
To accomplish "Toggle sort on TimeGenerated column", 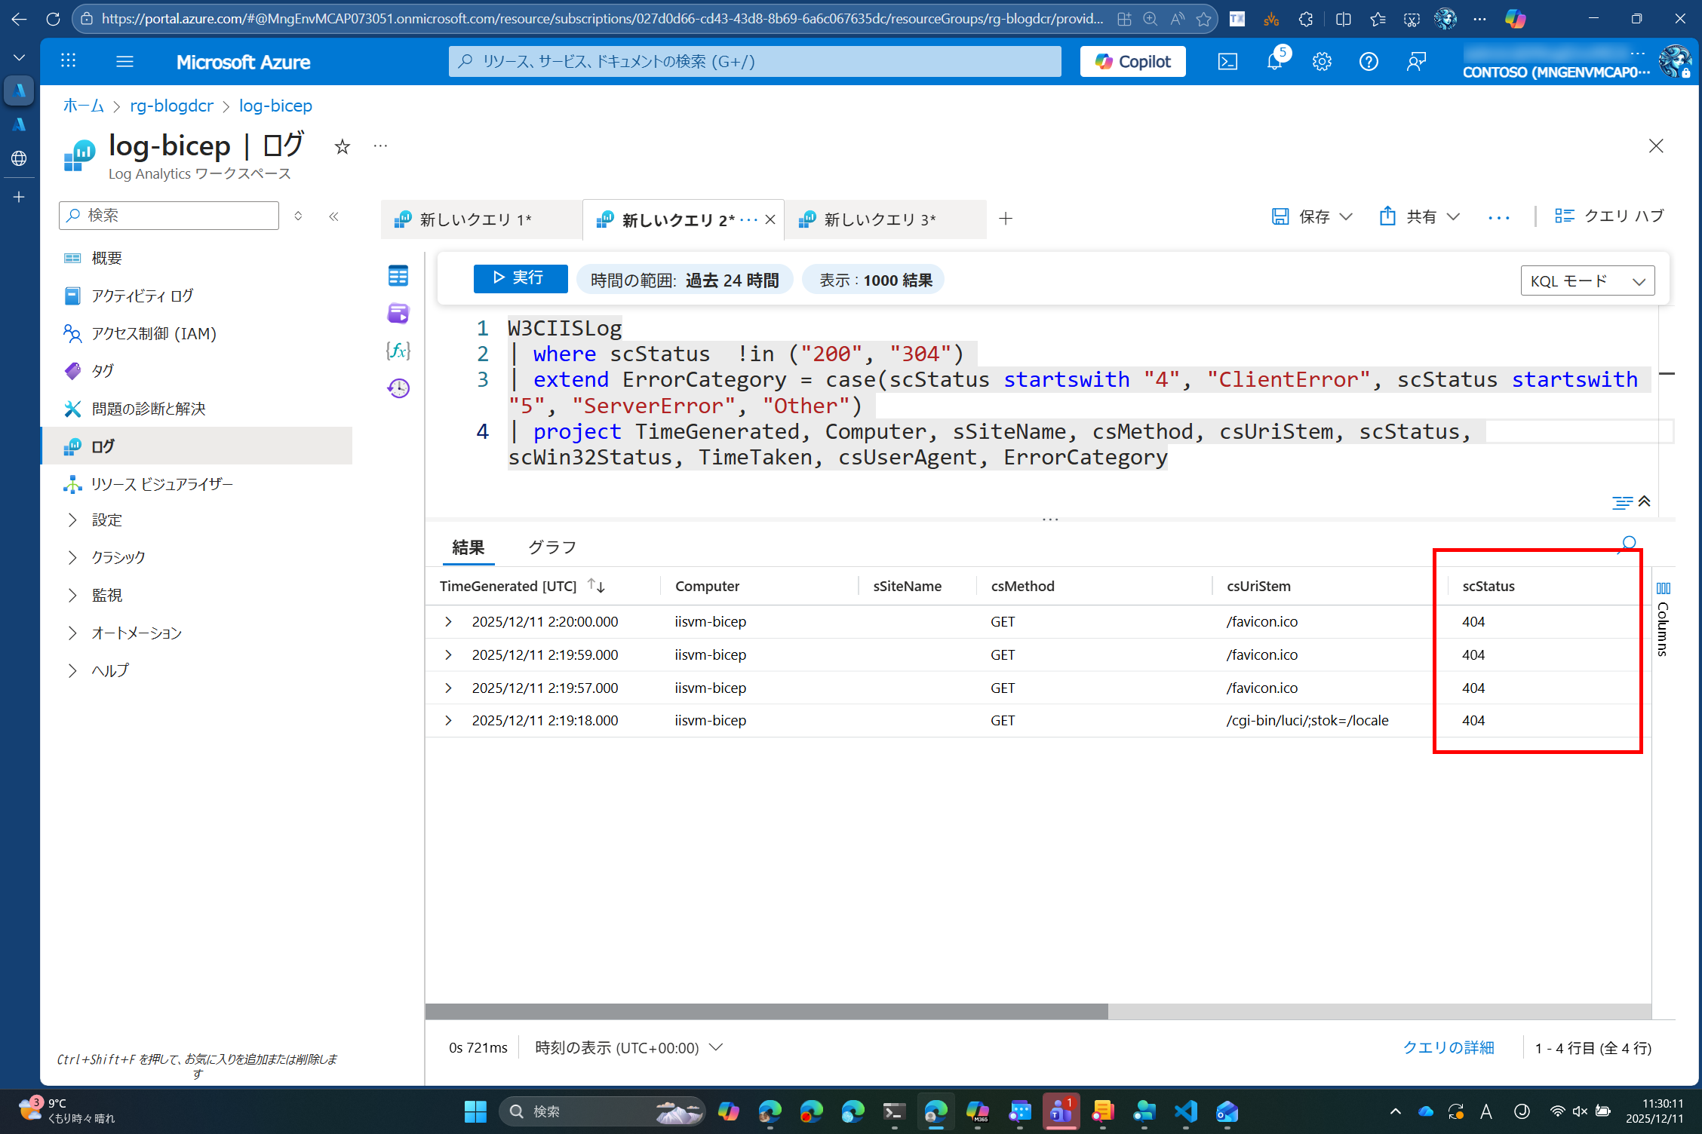I will [596, 586].
